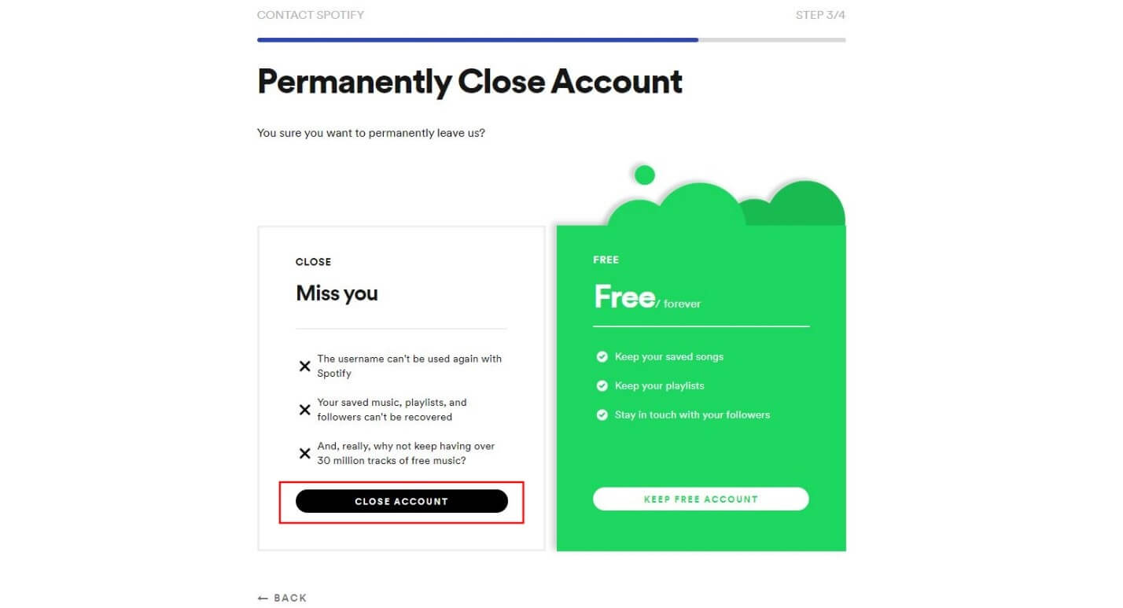Click the 'Permanently Close Account' heading
The image size is (1123, 608).
[x=469, y=81]
